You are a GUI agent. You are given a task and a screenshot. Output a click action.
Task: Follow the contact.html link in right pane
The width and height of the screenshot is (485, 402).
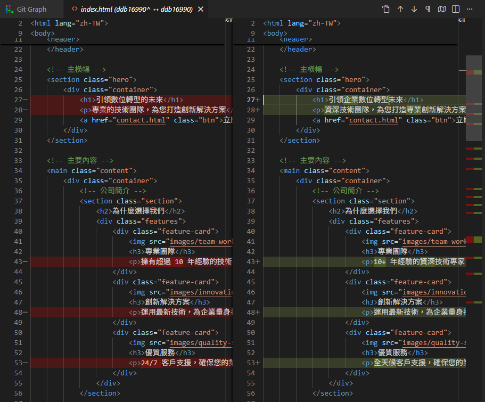coord(373,120)
